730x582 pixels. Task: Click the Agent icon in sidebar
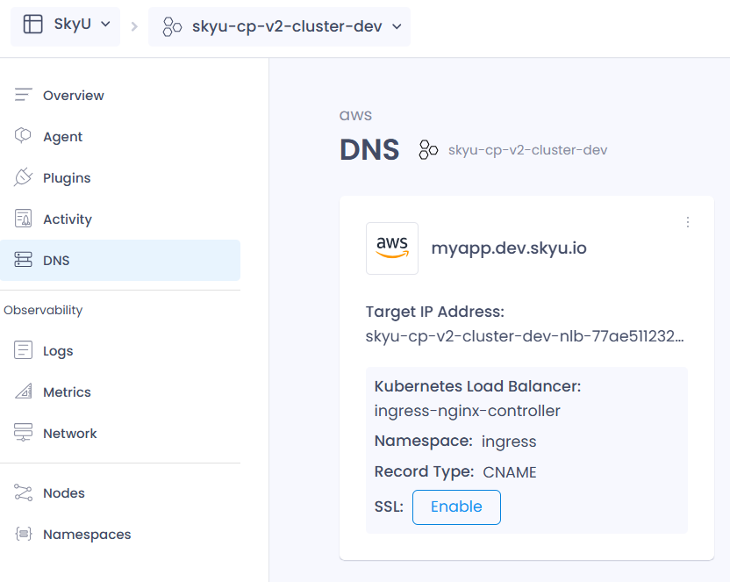point(23,135)
